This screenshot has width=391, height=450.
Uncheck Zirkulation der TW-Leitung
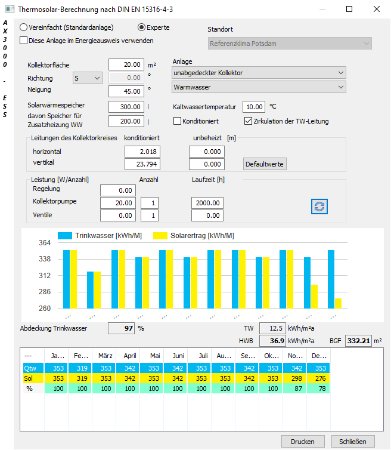[x=248, y=121]
